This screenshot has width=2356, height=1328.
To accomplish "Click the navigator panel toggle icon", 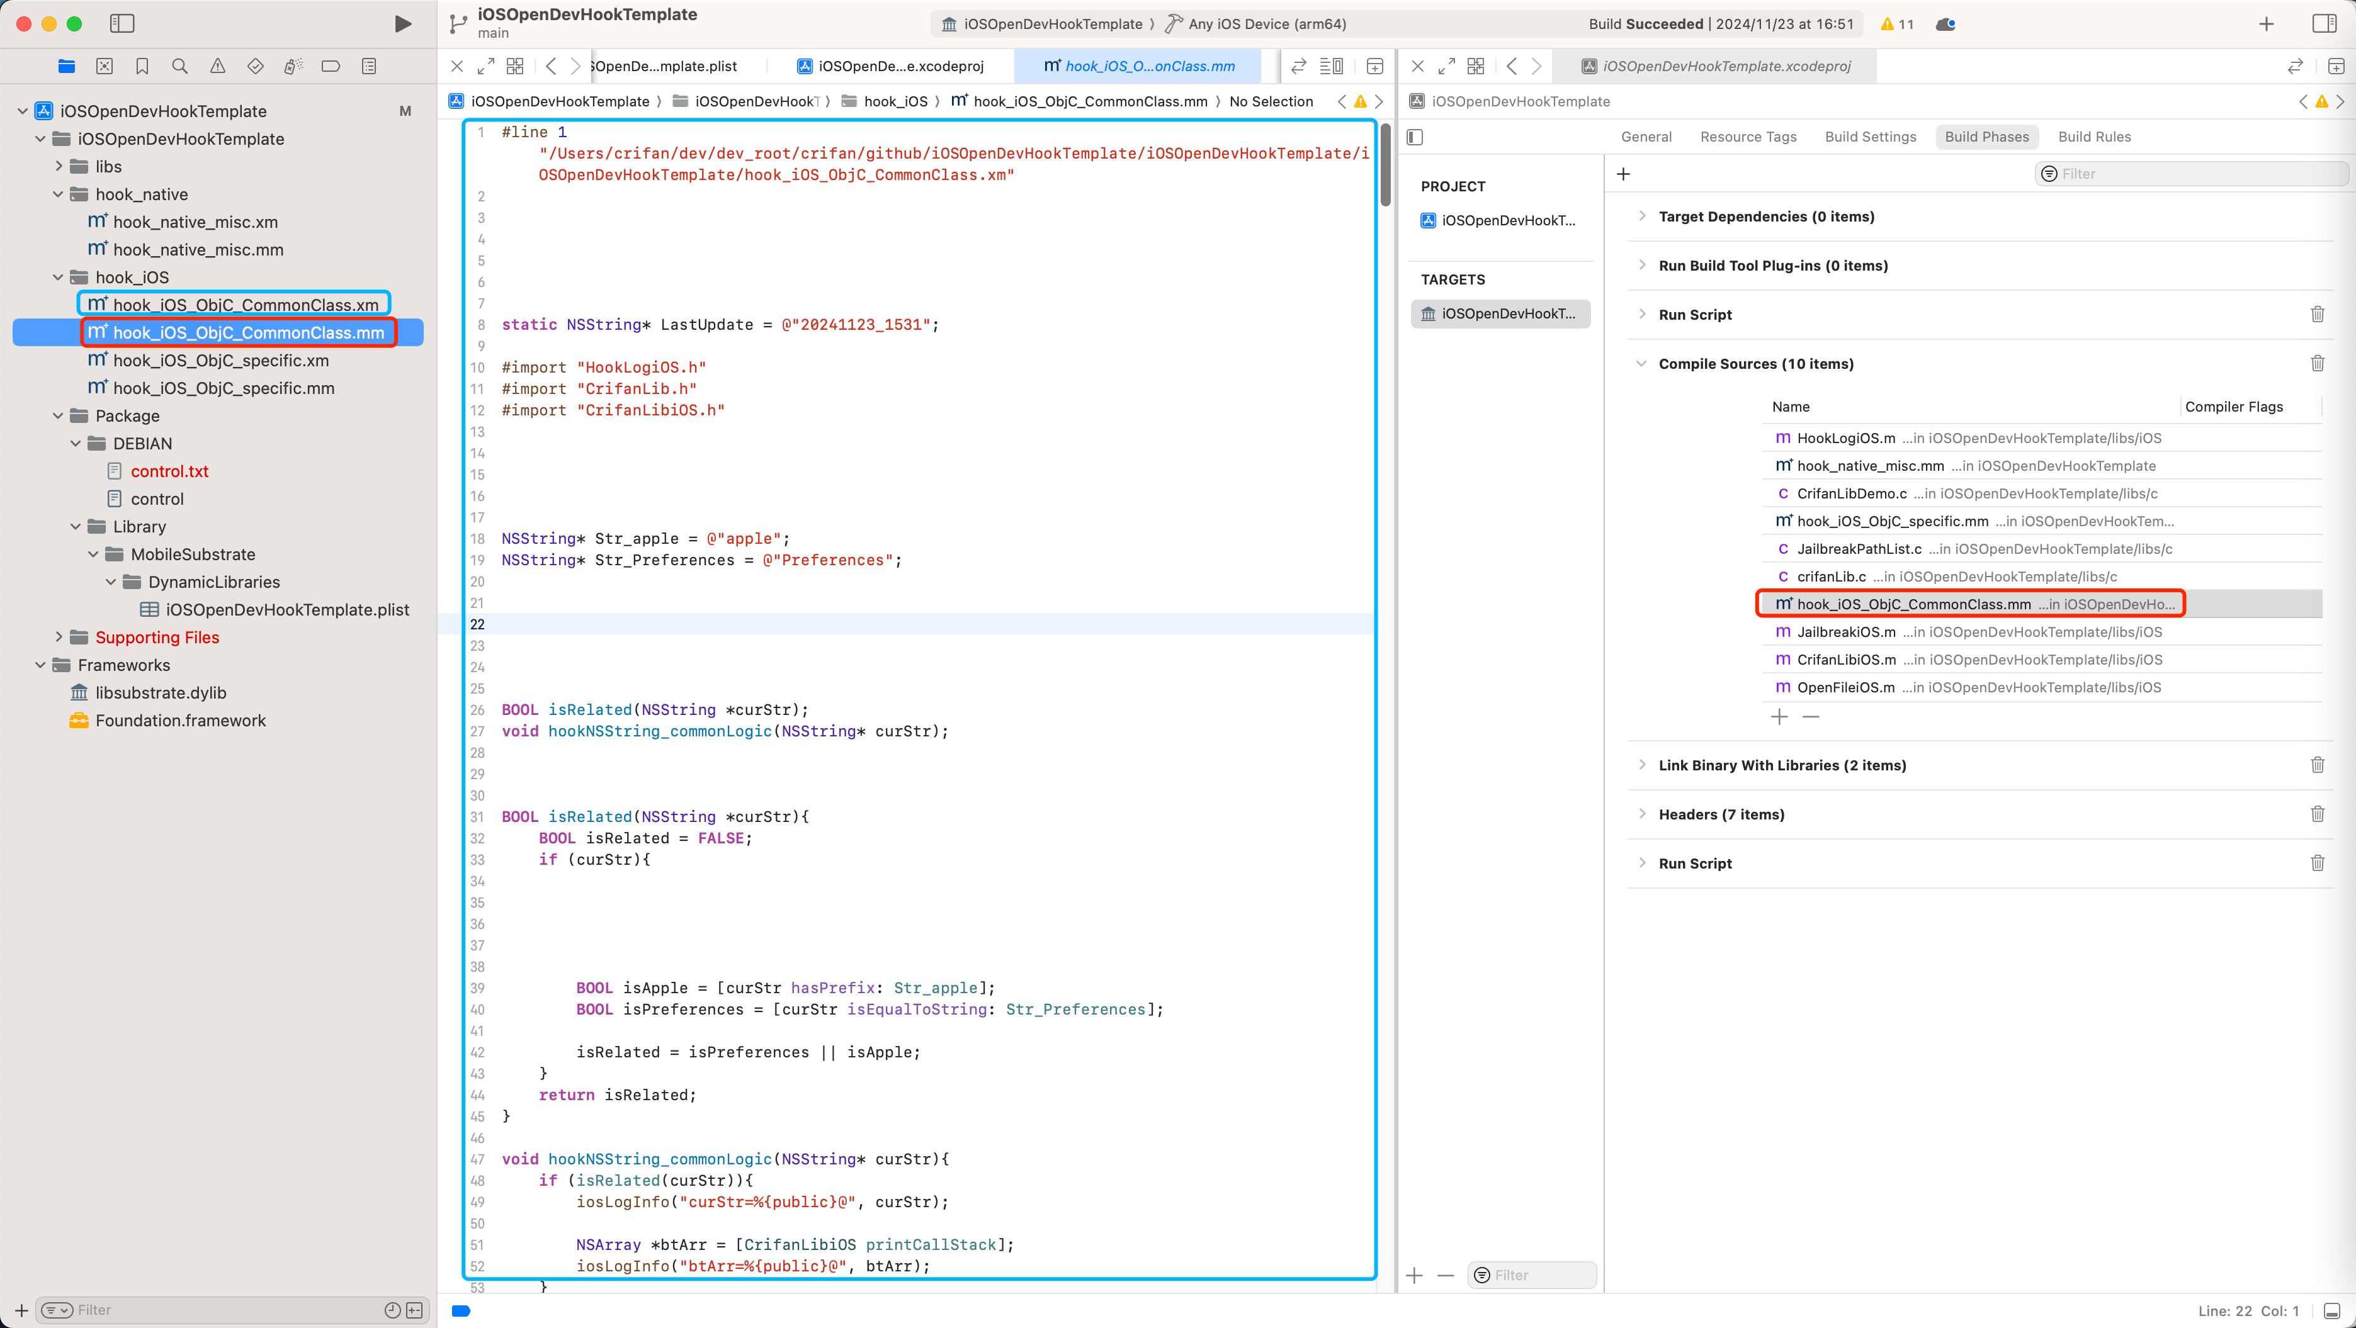I will (122, 23).
